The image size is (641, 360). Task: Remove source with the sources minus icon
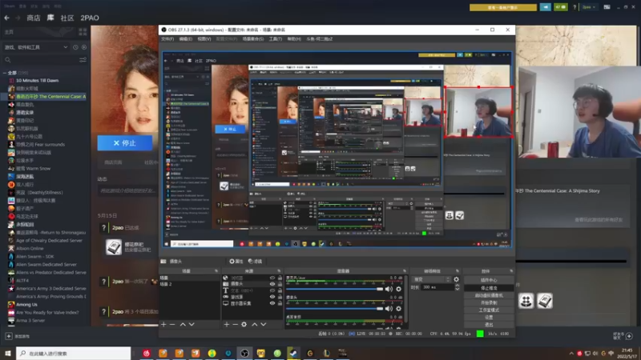click(x=235, y=324)
